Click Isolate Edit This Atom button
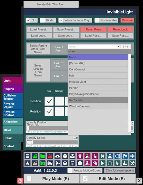 [51, 4]
